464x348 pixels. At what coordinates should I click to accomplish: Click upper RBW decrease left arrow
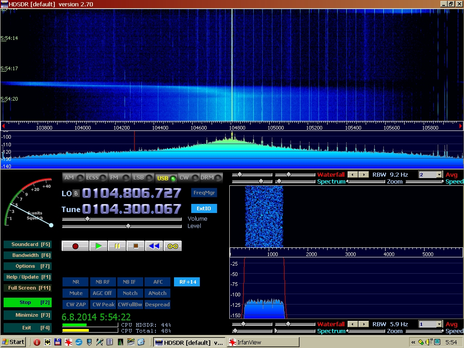tap(353, 174)
